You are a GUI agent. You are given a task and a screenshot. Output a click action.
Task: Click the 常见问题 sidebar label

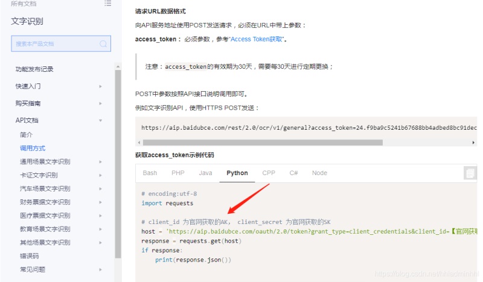click(x=33, y=269)
